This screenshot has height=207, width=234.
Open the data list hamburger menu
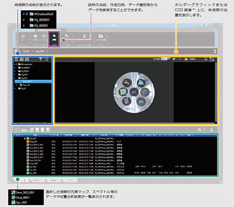pyautogui.click(x=16, y=129)
